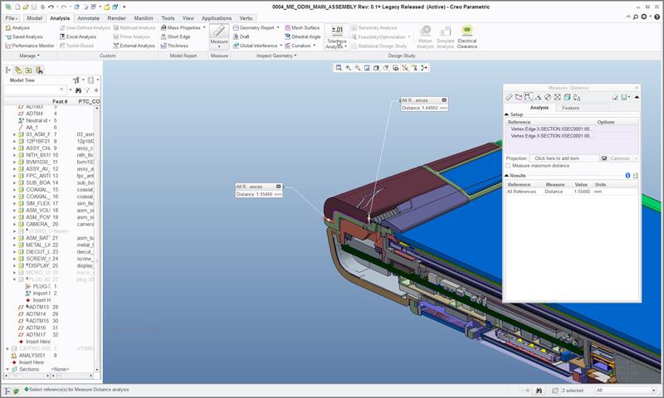This screenshot has width=664, height=398.
Task: Launch the Performance Monitor
Action: [30, 46]
